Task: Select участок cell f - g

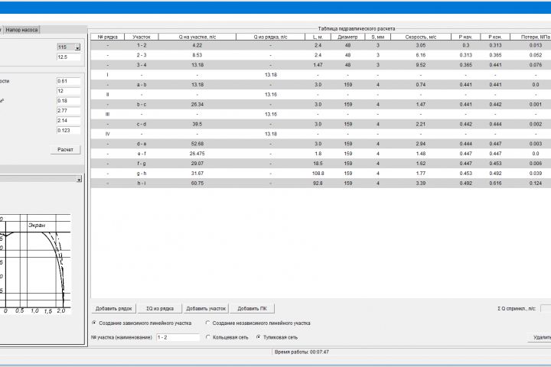Action: pyautogui.click(x=142, y=164)
